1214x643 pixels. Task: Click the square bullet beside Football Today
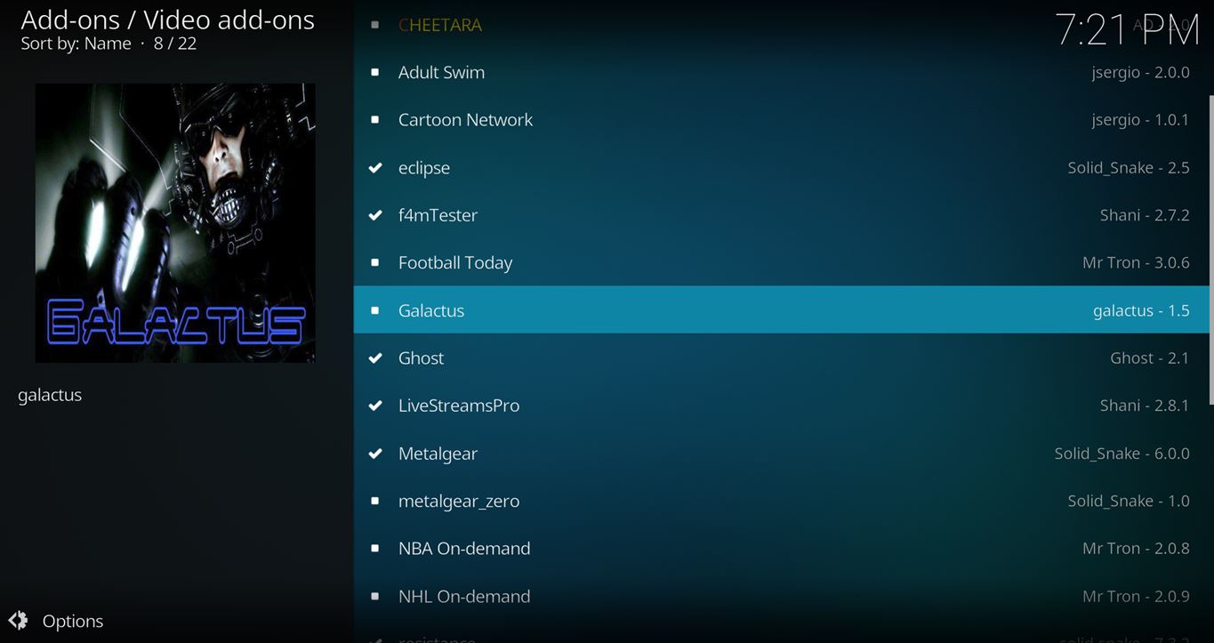click(x=375, y=263)
